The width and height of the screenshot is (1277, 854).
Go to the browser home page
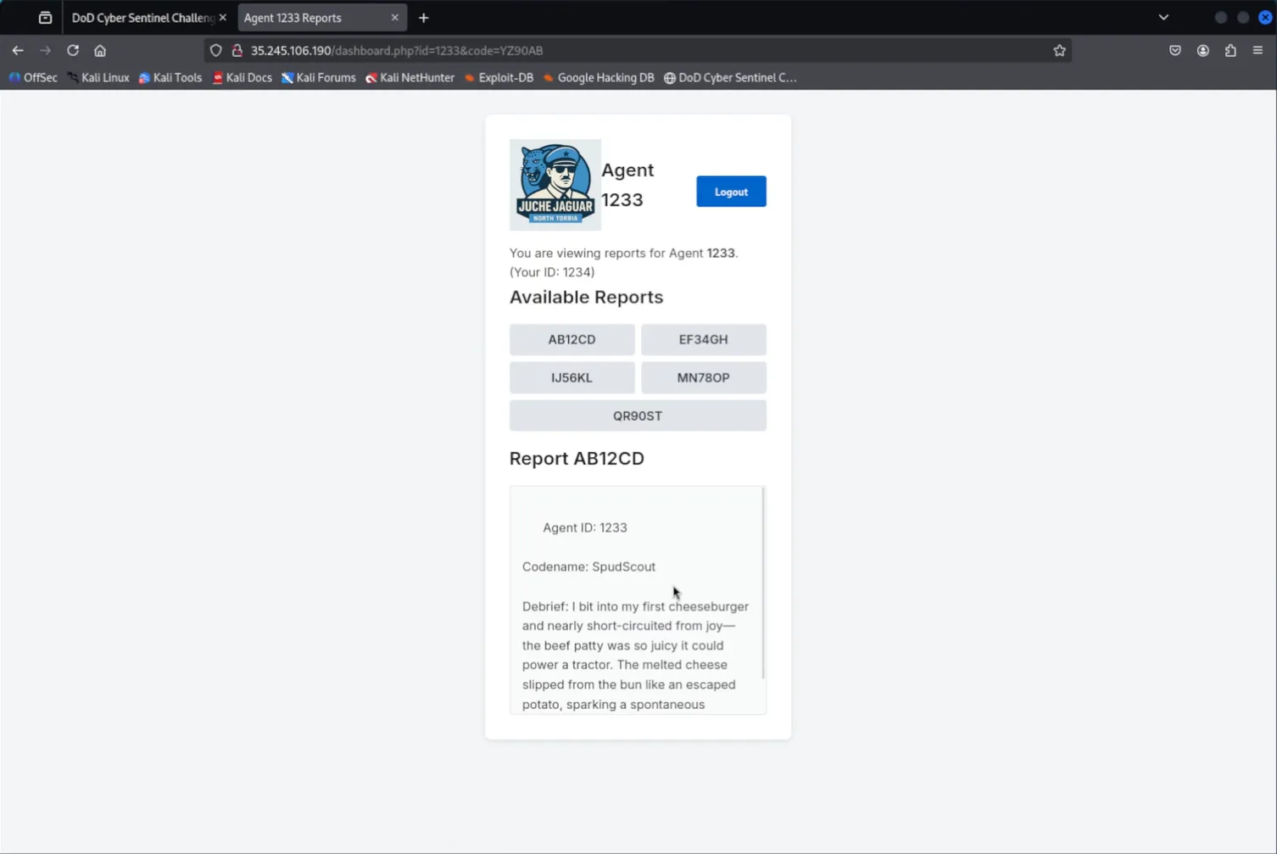tap(100, 51)
